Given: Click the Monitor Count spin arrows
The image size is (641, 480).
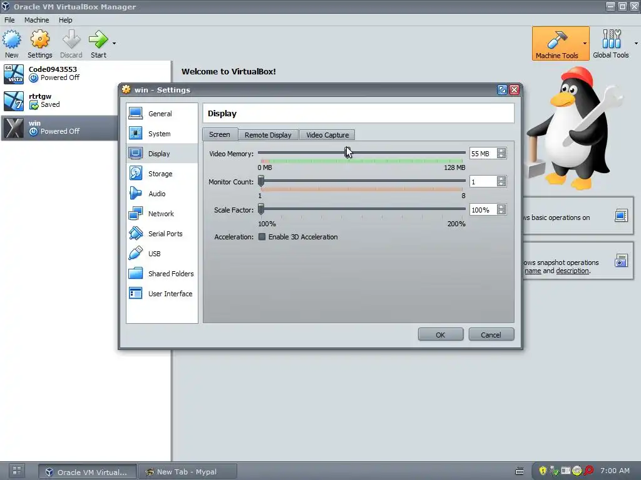Looking at the screenshot, I should pos(501,182).
